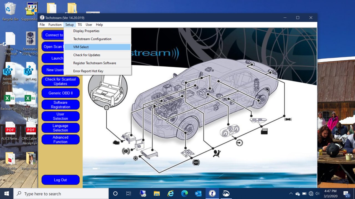Click the Open Scan Data File button
Screen dimensions: 355x199
click(53, 47)
